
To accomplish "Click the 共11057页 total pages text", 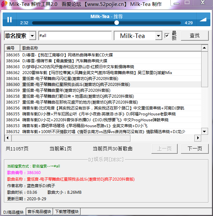I will pyautogui.click(x=17, y=149).
